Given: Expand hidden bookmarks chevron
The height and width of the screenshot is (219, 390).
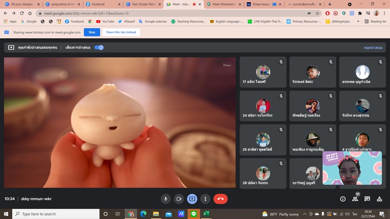Looking at the screenshot, I should 358,22.
